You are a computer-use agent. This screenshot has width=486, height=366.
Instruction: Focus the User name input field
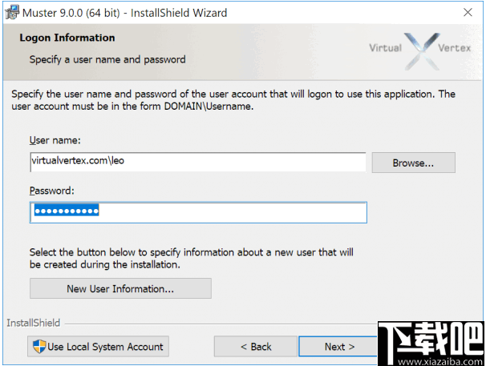[198, 162]
